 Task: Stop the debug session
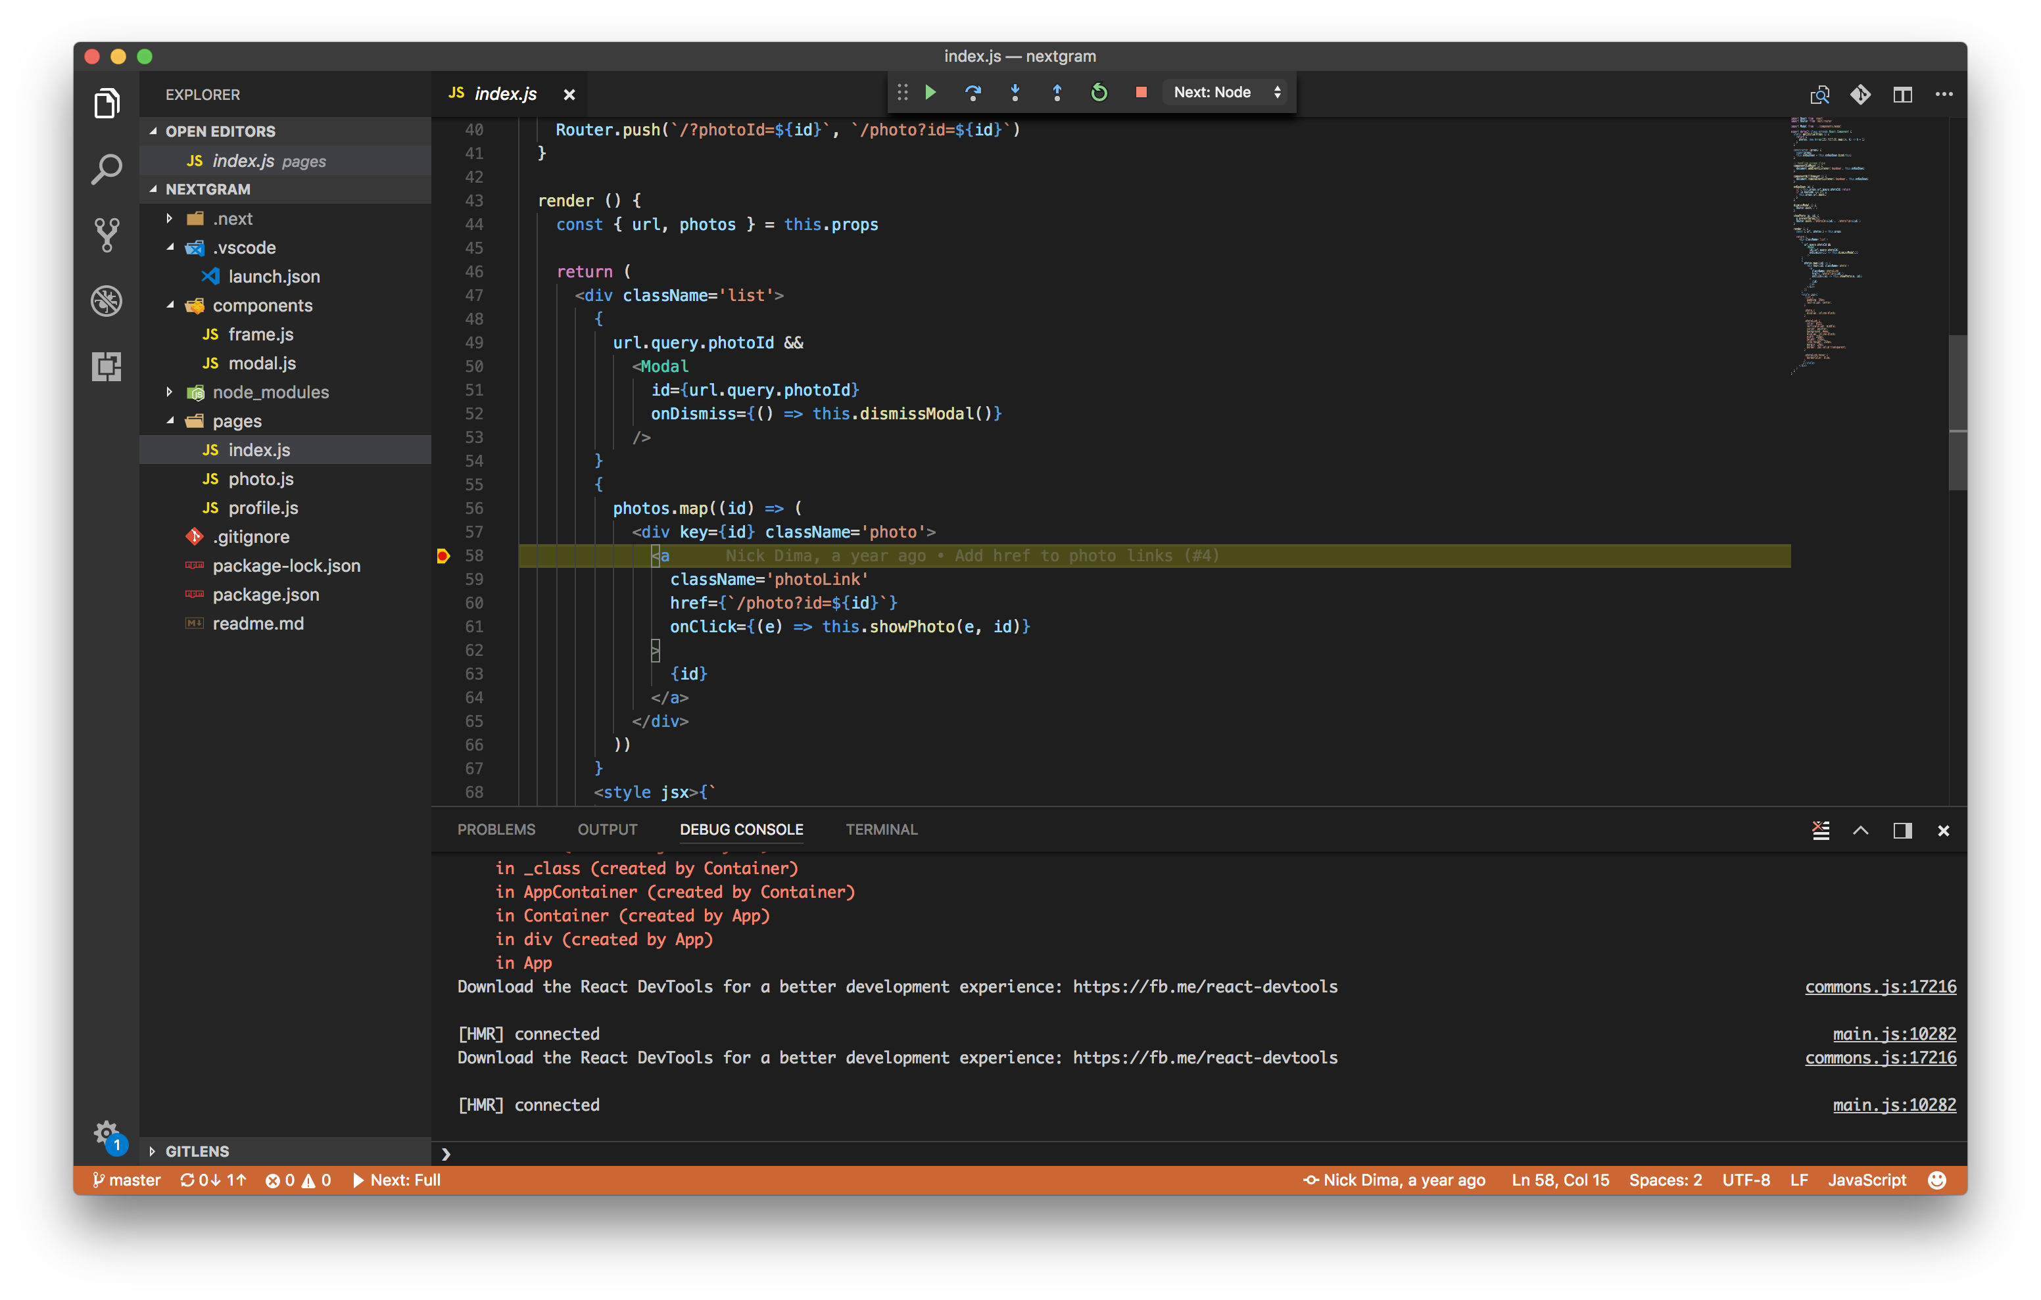(1141, 93)
